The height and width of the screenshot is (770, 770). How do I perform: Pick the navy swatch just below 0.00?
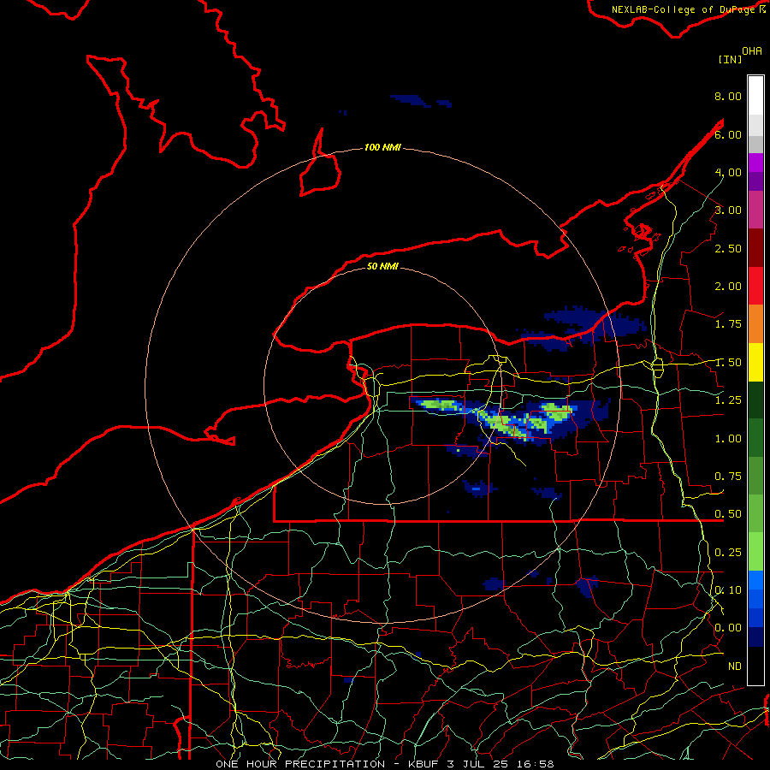pos(755,637)
